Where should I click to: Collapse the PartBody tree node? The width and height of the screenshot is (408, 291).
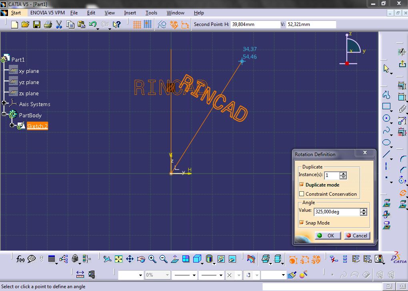click(x=4, y=114)
